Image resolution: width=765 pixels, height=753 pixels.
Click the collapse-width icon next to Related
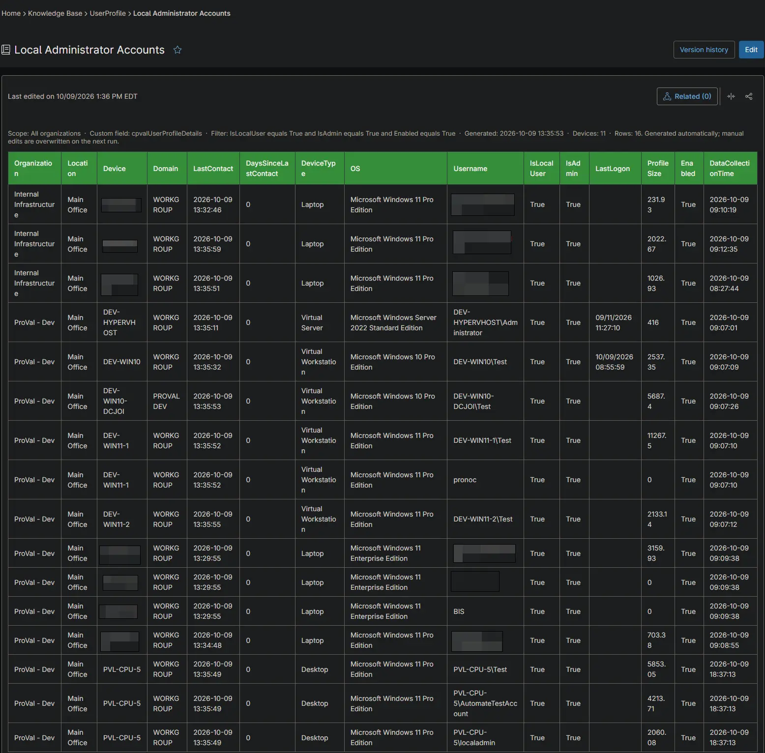coord(731,96)
